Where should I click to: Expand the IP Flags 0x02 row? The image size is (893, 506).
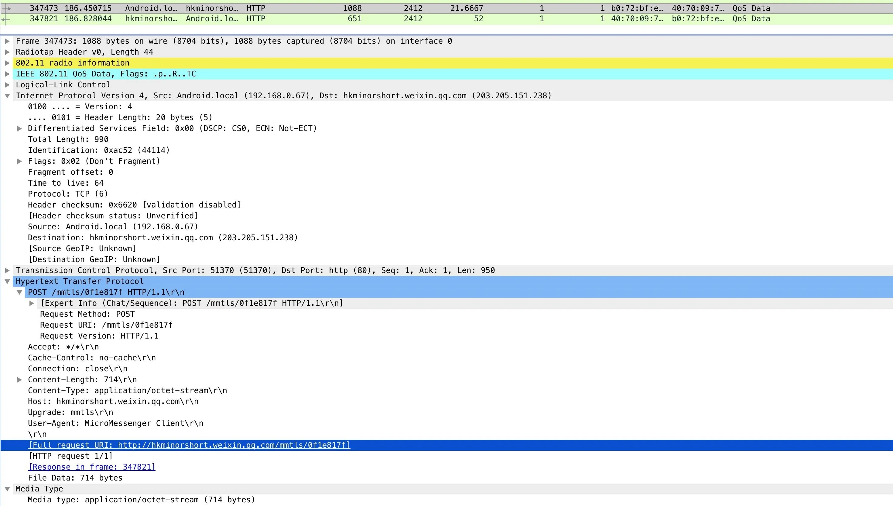[x=19, y=161]
